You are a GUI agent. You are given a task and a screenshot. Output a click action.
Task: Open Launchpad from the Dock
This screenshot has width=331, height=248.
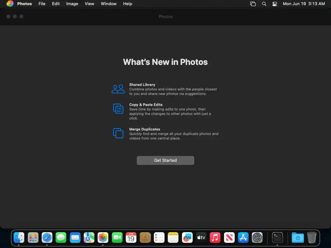pos(33,237)
